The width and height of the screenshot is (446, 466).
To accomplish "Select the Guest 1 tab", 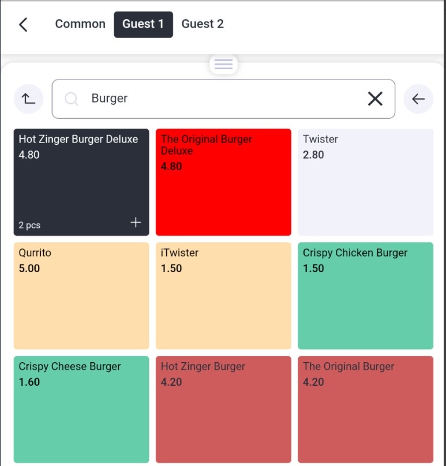I will pos(143,24).
